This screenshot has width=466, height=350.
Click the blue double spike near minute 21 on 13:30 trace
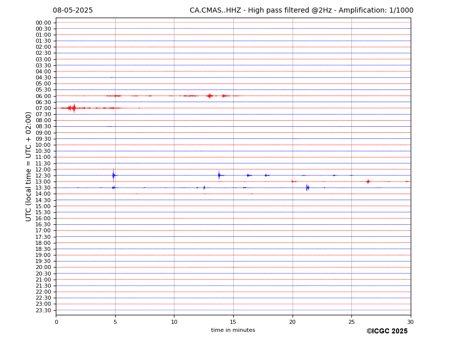tap(307, 188)
